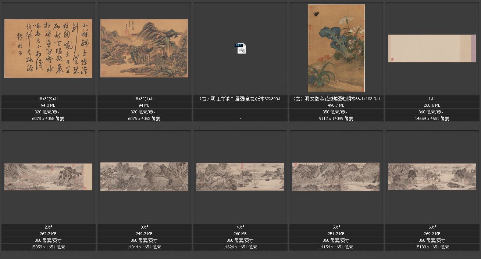Select the thumbnail image above 2.tif

tap(48, 177)
